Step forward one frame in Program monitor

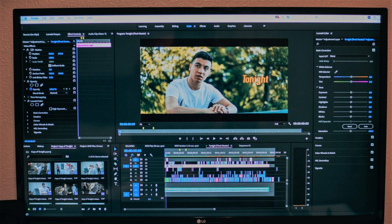pos(221,138)
